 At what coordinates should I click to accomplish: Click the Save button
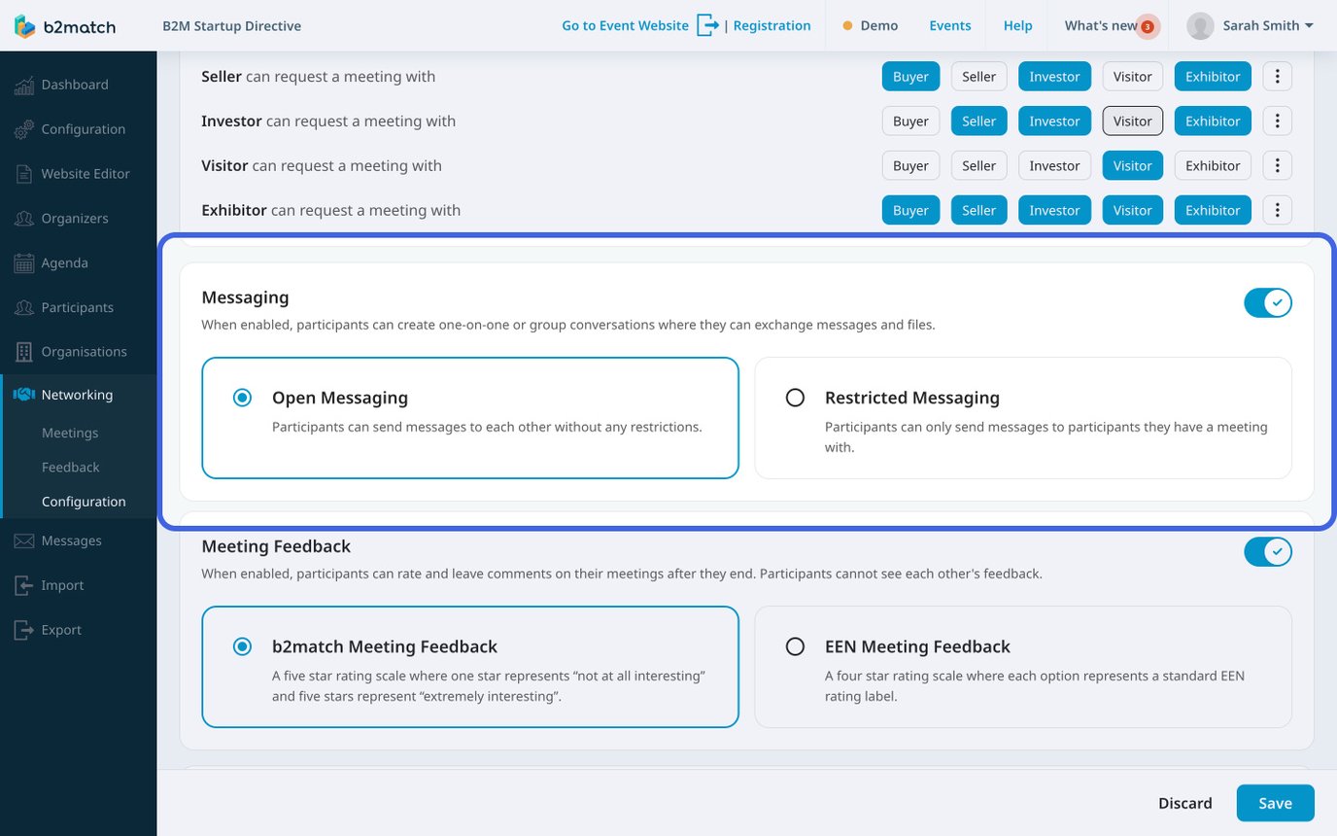tap(1275, 803)
